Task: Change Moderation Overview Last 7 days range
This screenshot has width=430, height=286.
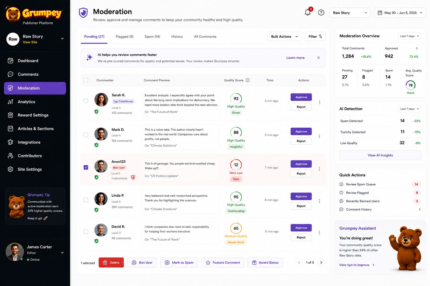Action: pos(409,36)
